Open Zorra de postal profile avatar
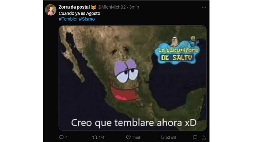The height and width of the screenshot is (142, 253). (x=51, y=10)
